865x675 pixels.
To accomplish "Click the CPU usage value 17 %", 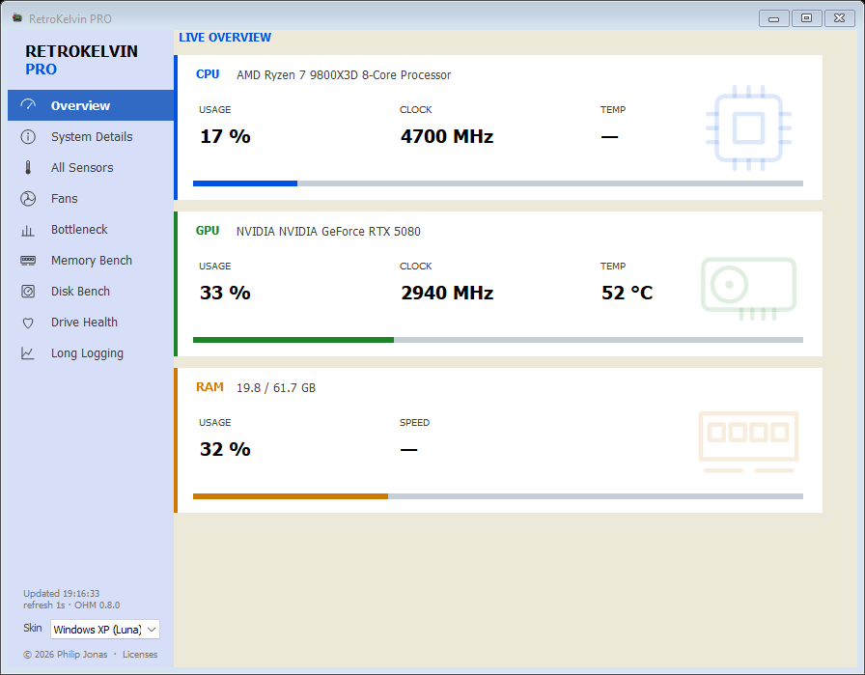I will [225, 136].
